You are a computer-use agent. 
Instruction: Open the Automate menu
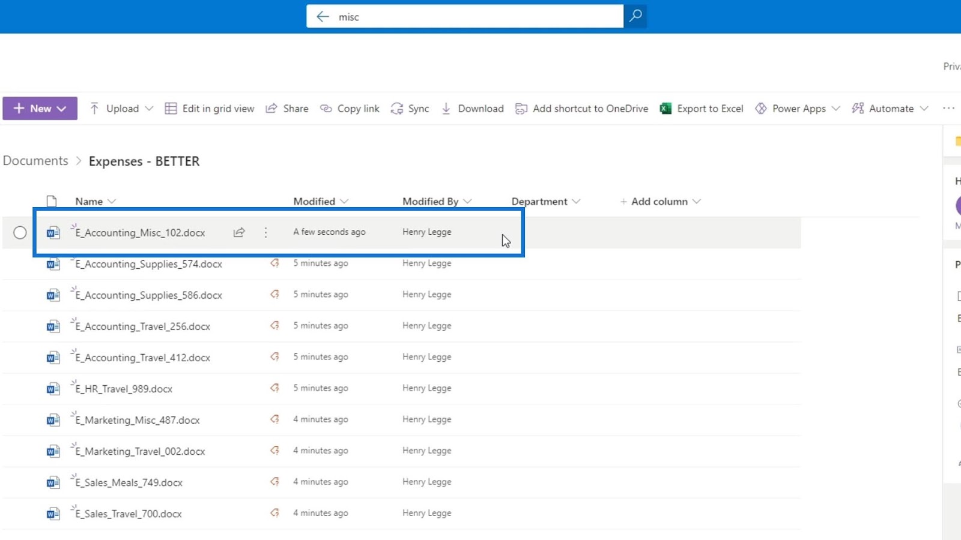(890, 109)
